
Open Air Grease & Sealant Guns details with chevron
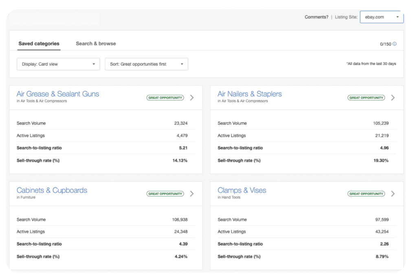pyautogui.click(x=192, y=98)
